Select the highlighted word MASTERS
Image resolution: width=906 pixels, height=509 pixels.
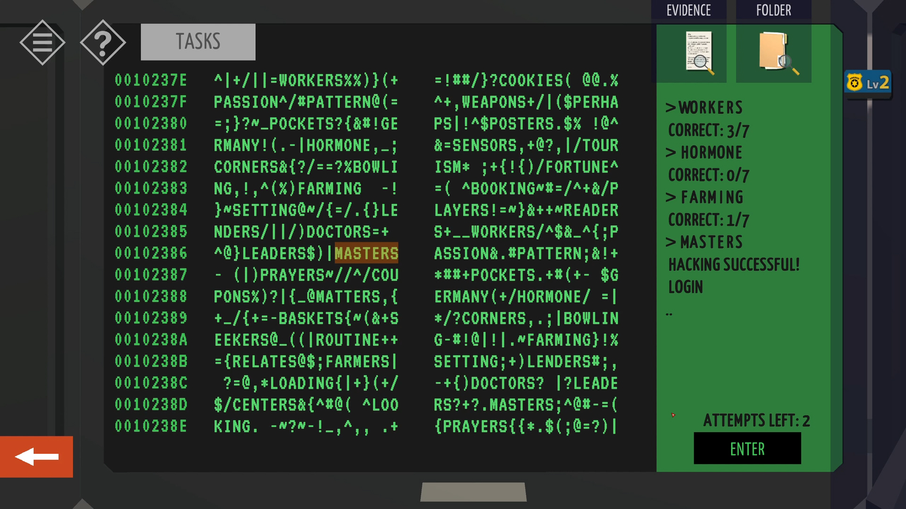[x=366, y=254]
